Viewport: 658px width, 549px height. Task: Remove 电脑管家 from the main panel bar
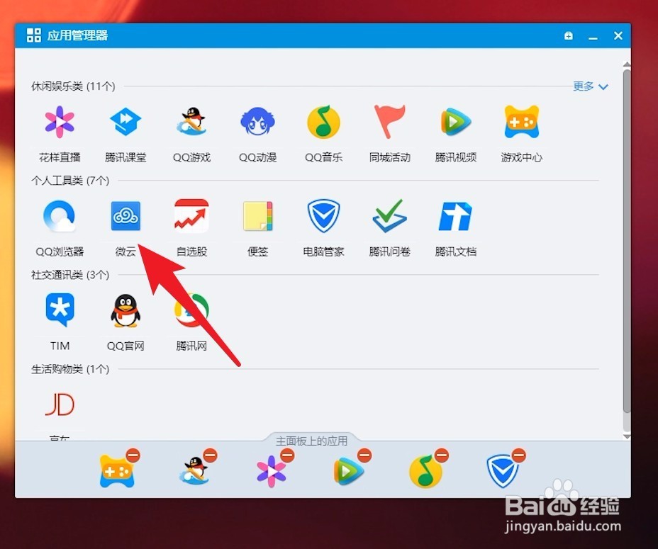519,455
